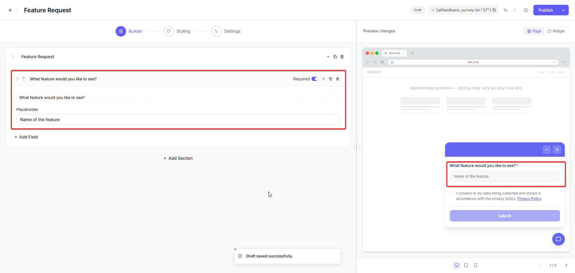The image size is (575, 273).
Task: Click the Submit button in preview
Action: click(505, 216)
